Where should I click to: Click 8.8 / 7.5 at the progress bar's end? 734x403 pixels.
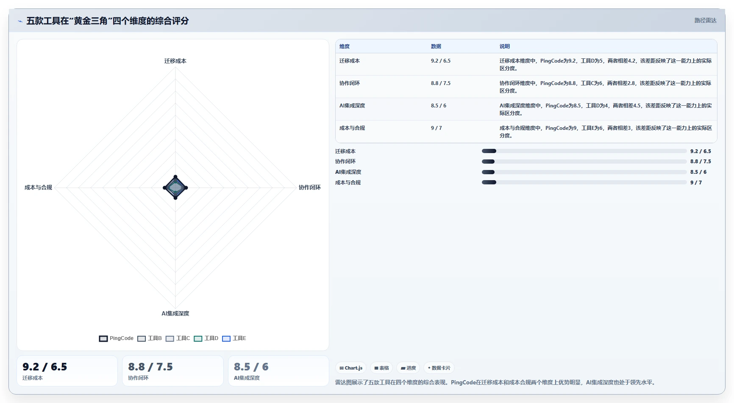pyautogui.click(x=701, y=162)
